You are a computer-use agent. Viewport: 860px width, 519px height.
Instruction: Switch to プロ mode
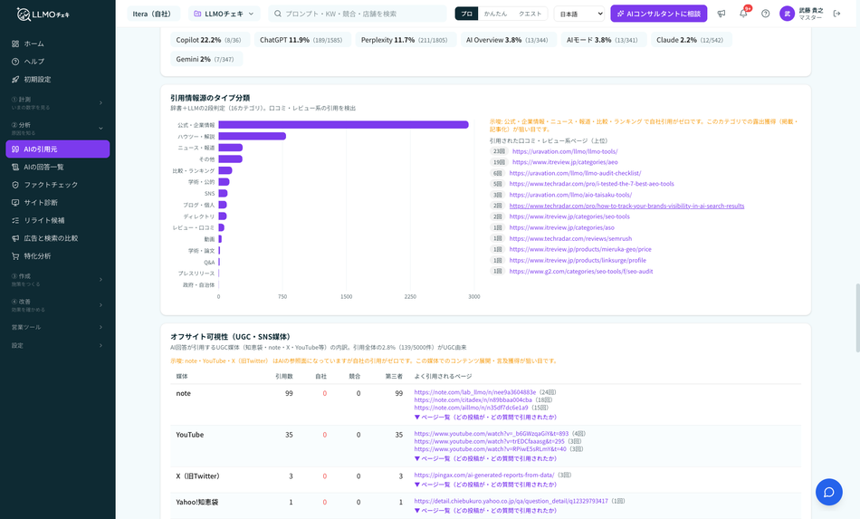pos(467,14)
